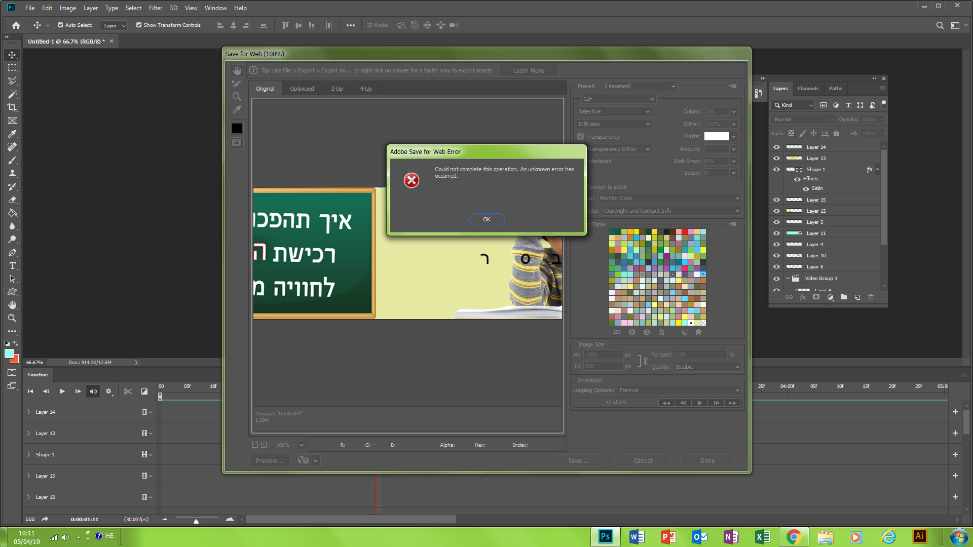The width and height of the screenshot is (973, 547).
Task: Switch to the Channels tab
Action: coord(808,88)
